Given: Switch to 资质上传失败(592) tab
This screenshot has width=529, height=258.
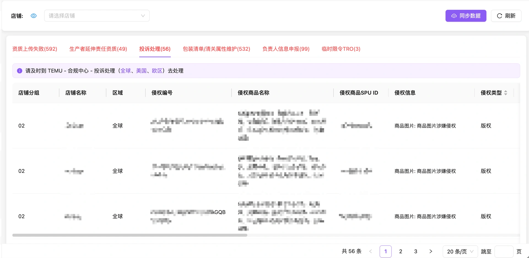Looking at the screenshot, I should (x=35, y=49).
